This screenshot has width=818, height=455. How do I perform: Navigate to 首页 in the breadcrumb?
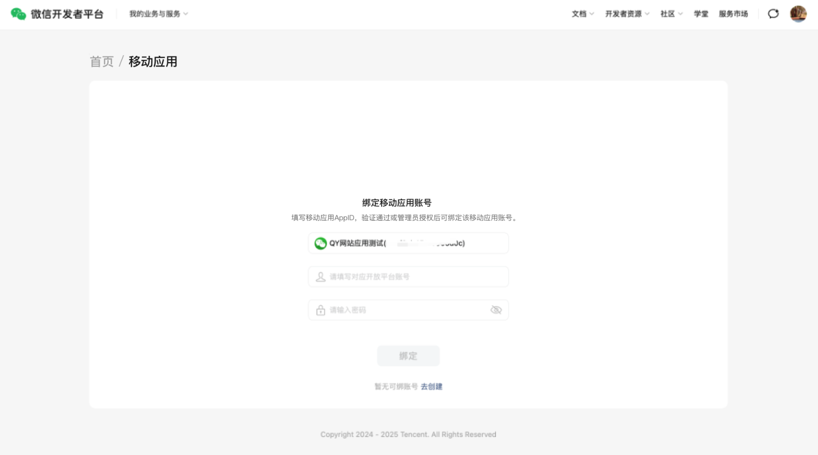click(101, 62)
